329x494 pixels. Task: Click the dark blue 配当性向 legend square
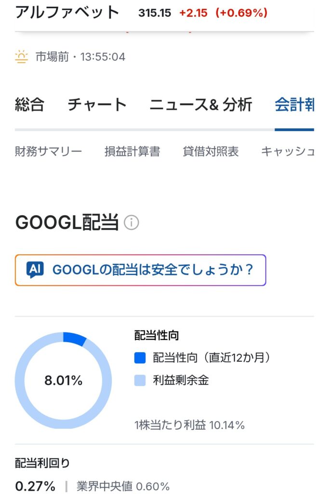pyautogui.click(x=140, y=357)
